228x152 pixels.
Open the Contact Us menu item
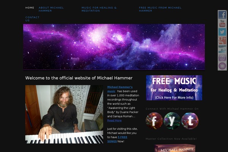click(x=32, y=19)
